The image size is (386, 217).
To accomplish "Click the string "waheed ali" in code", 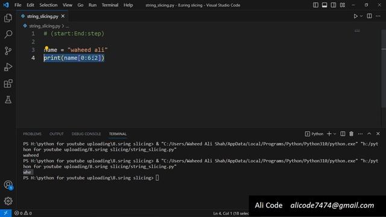I will 87,49.
